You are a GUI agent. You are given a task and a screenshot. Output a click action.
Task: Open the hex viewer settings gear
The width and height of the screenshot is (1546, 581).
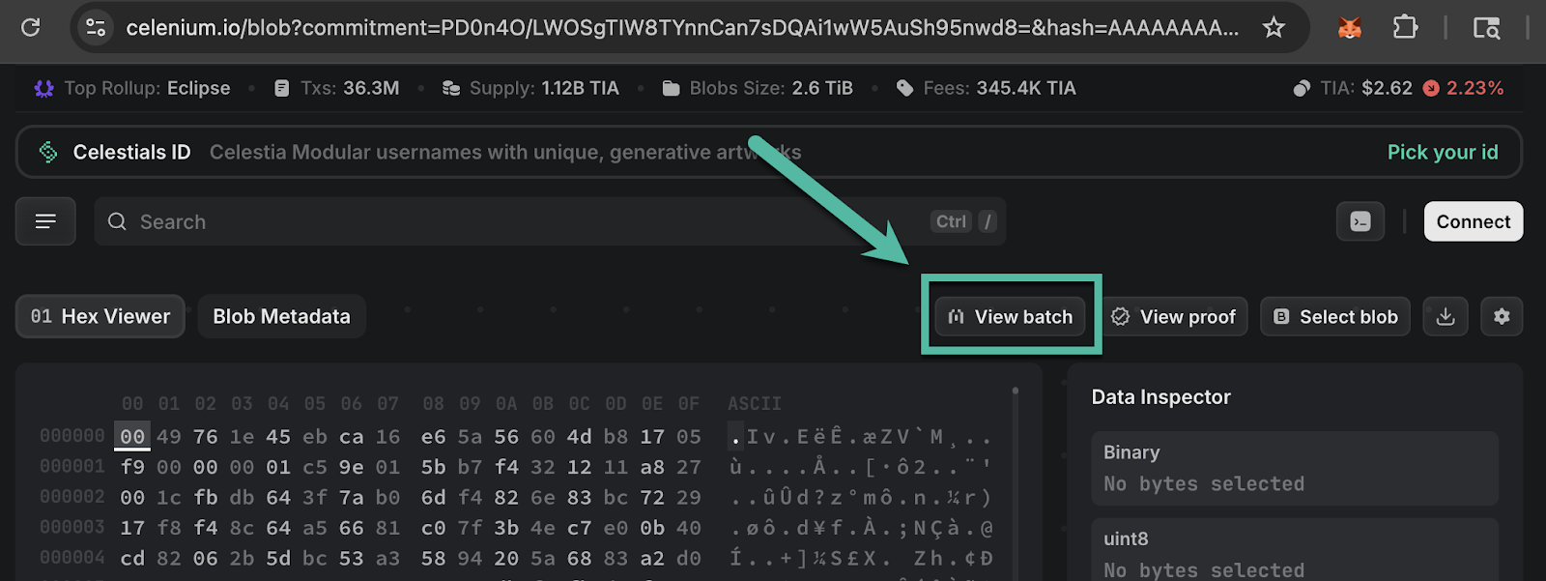pos(1502,316)
